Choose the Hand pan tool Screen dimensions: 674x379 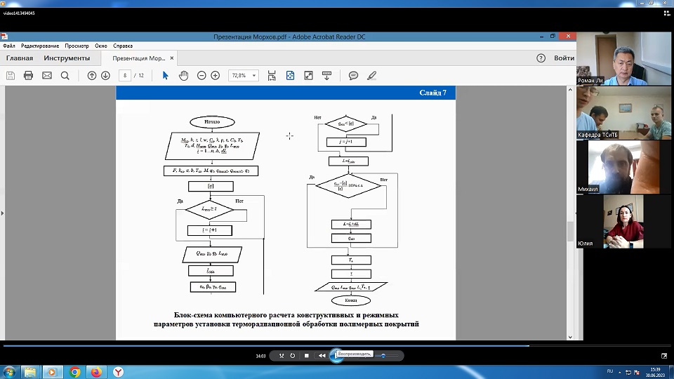click(x=183, y=76)
